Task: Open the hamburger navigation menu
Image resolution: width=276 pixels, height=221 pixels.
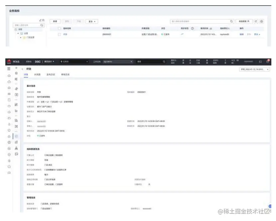Action: coord(9,69)
